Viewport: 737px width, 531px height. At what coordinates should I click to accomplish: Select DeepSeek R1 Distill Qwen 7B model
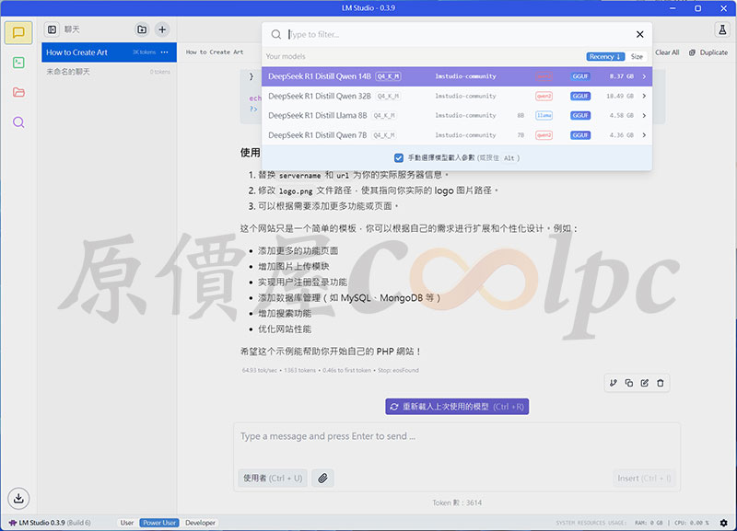click(457, 135)
